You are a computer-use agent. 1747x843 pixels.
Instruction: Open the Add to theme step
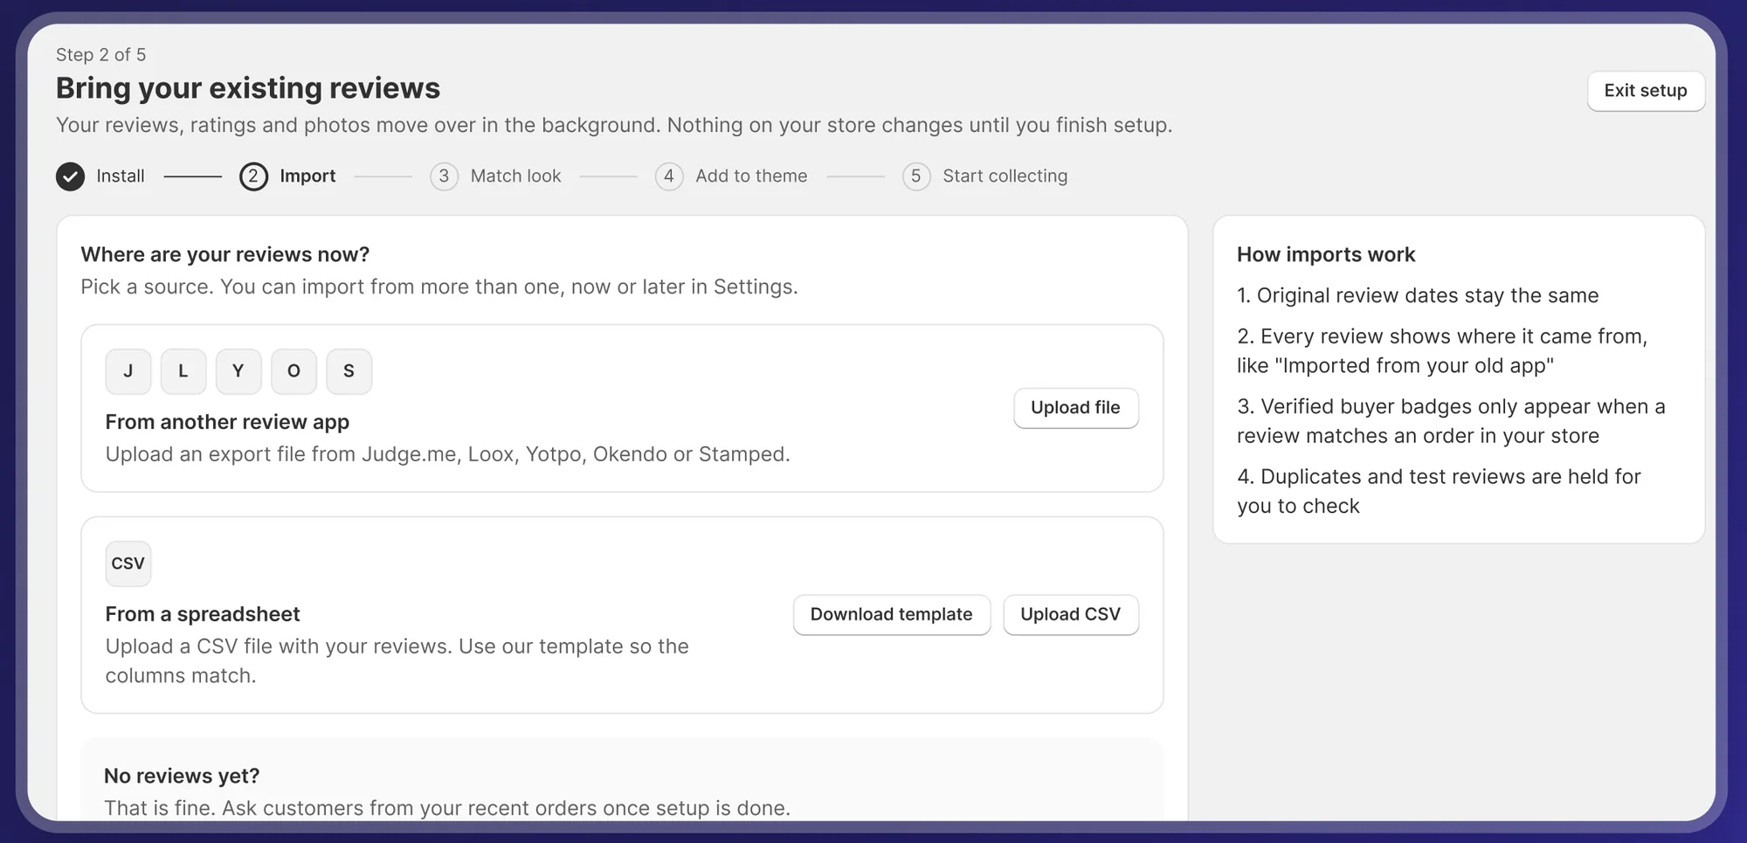[x=751, y=176]
